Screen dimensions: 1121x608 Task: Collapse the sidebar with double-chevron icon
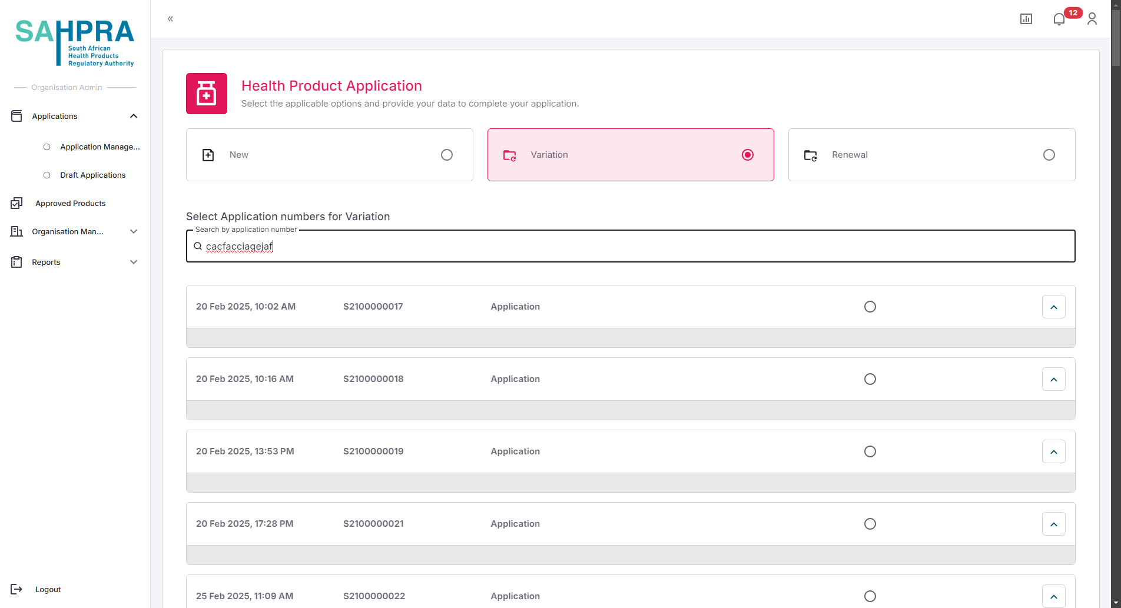[x=170, y=19]
